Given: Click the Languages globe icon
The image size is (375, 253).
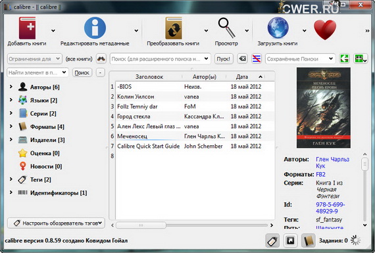Looking at the screenshot, I should (x=23, y=100).
